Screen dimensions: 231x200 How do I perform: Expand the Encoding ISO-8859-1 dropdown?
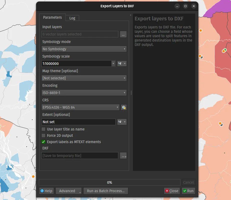[x=84, y=93]
